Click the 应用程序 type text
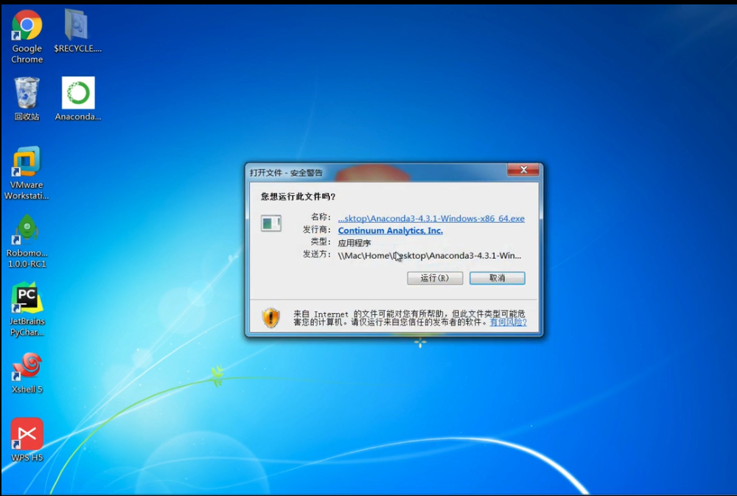The image size is (737, 496). pos(354,243)
